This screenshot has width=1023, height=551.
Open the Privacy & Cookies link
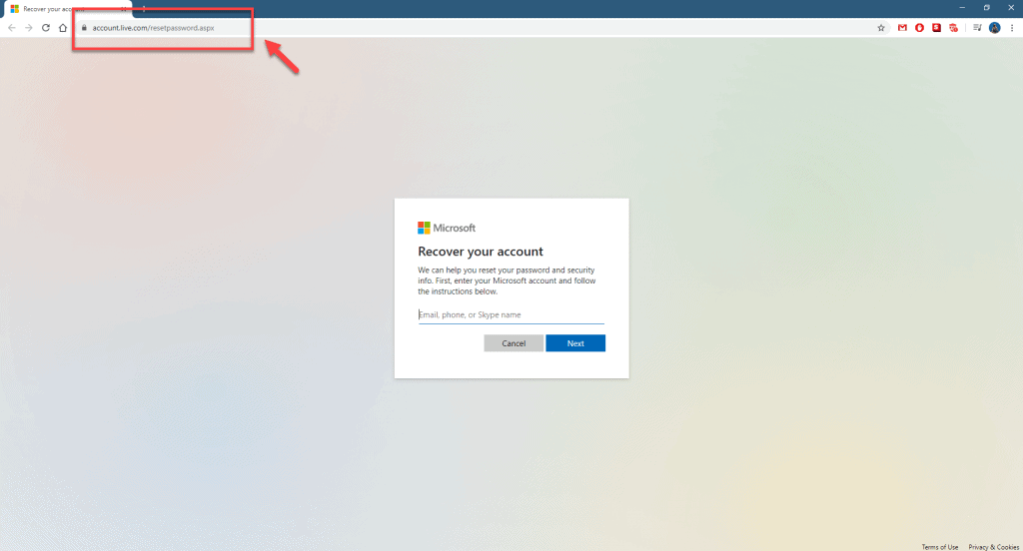tap(993, 546)
